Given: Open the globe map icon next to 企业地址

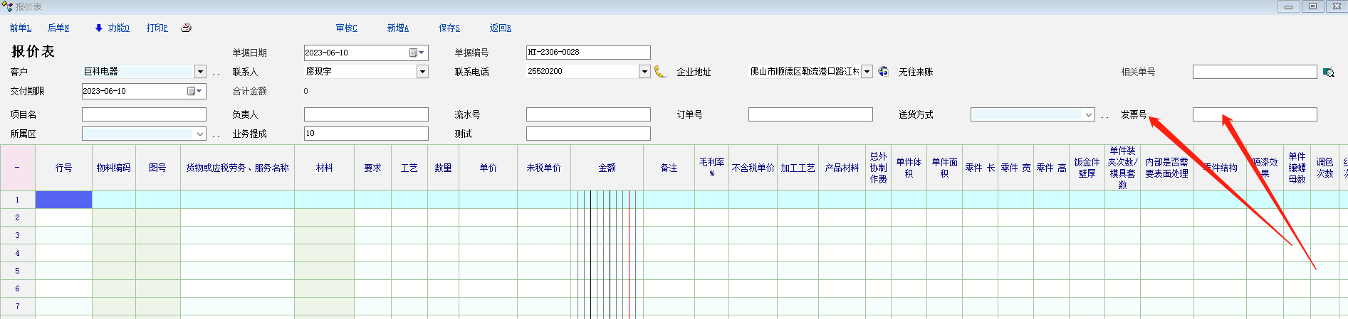Looking at the screenshot, I should point(883,72).
